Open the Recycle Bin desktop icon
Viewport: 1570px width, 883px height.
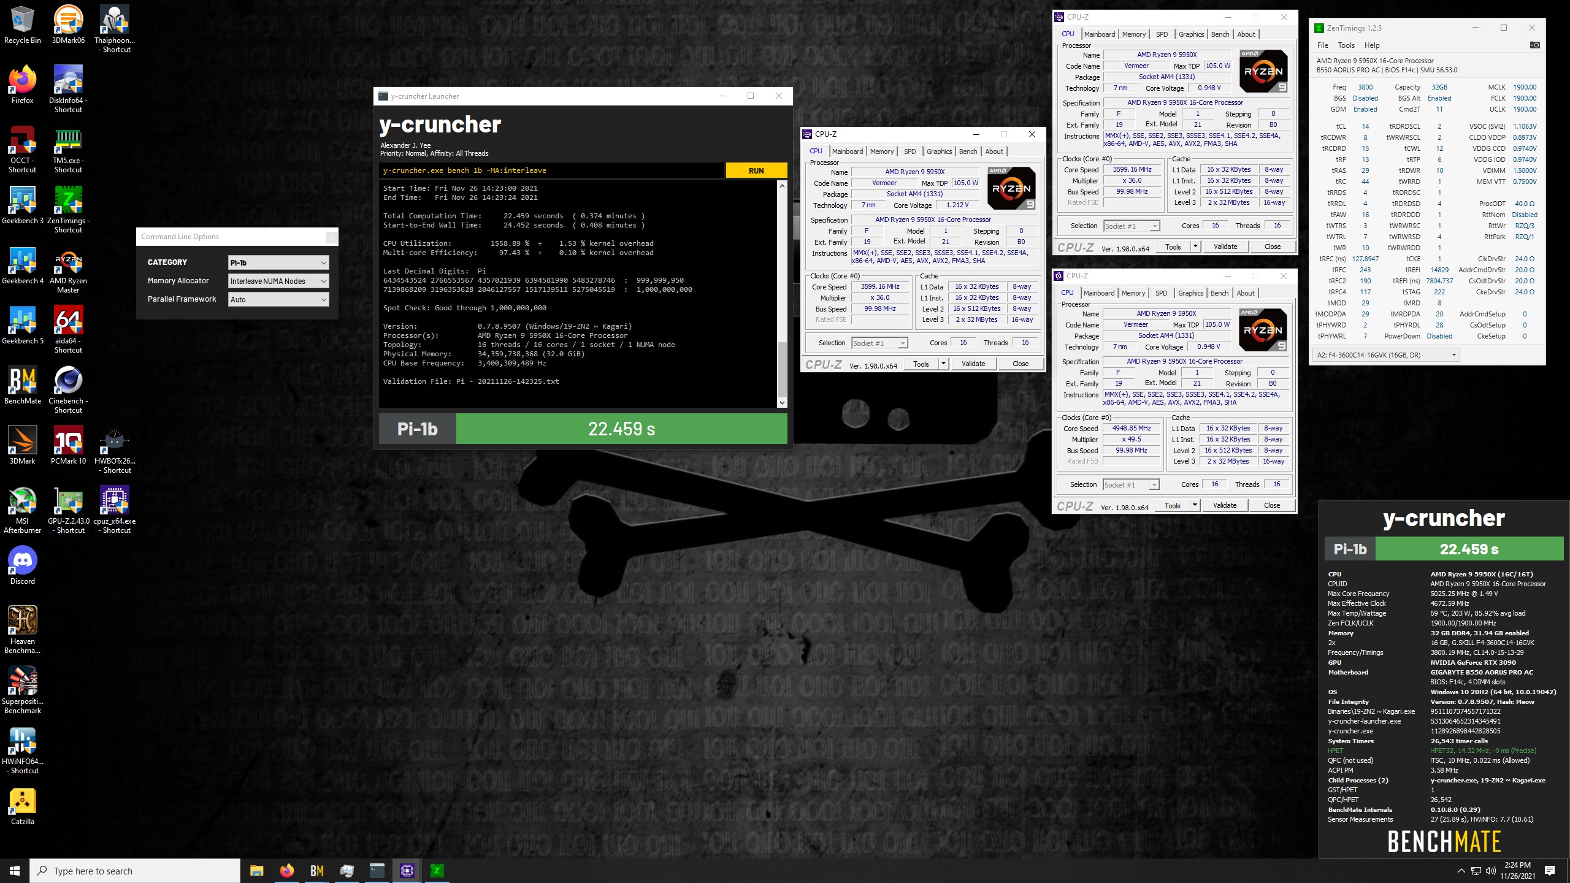point(23,25)
